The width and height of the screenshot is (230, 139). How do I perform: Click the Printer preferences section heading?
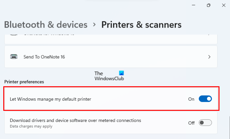[x=24, y=81]
